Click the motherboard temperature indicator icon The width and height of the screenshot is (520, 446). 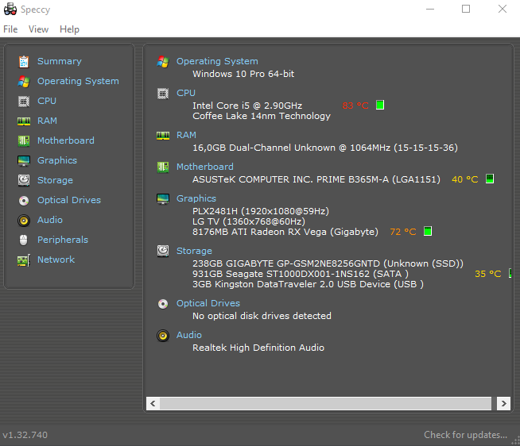(490, 179)
